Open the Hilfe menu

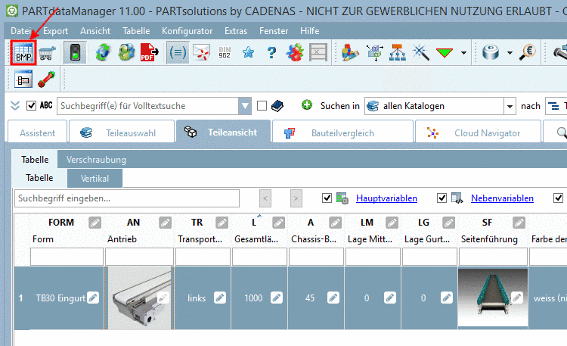tap(309, 31)
